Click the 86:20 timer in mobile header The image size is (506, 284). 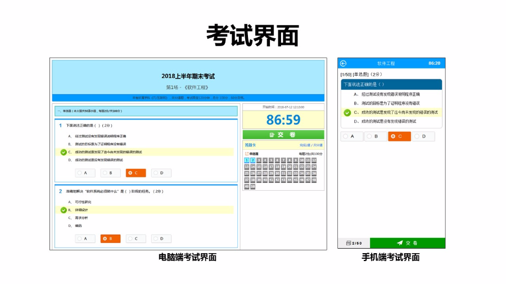coord(435,63)
